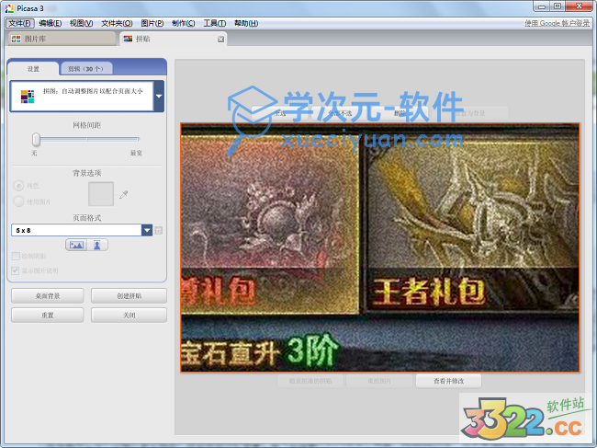Close the 拼贴 collage tab
This screenshot has height=448, width=597.
pos(220,40)
